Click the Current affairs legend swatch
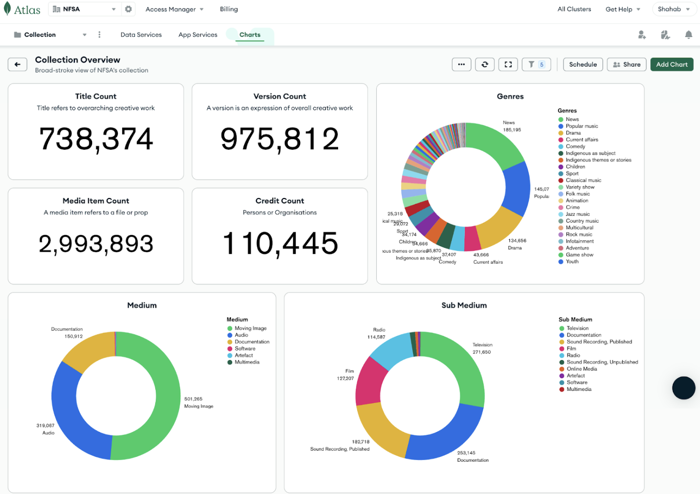This screenshot has height=494, width=700. pos(561,140)
